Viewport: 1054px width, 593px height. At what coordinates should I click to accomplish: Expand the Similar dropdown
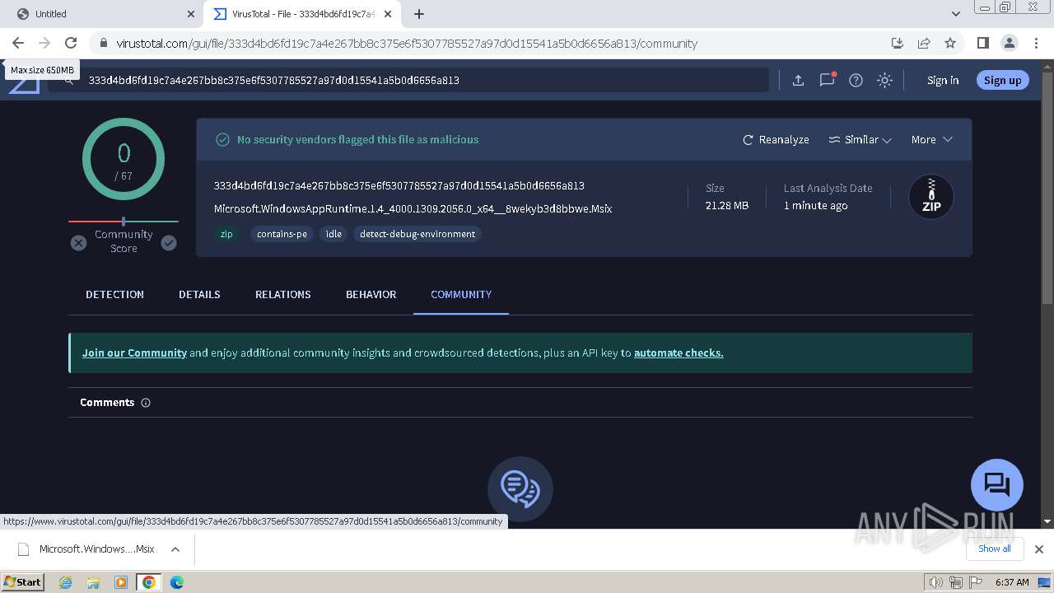(860, 140)
